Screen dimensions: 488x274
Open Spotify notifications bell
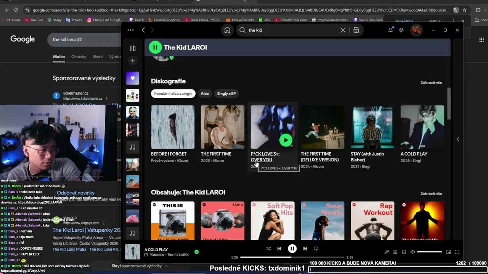(x=390, y=30)
